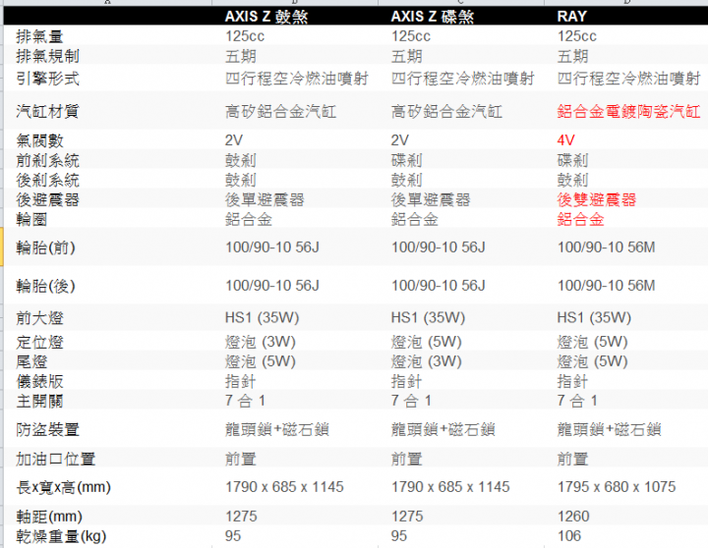Select AXIS Z 碟煞 '後單避震器' cell
Screen dimensions: 708x548
431,199
